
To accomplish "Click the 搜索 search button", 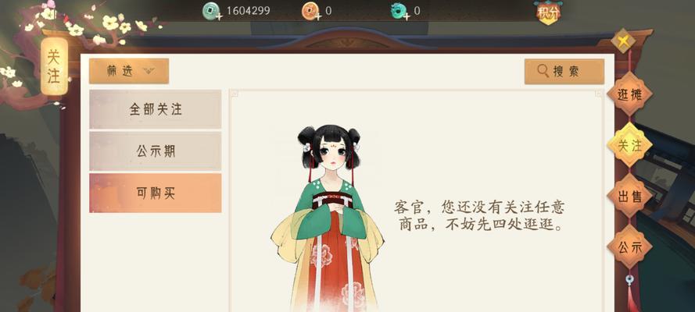I will 564,71.
